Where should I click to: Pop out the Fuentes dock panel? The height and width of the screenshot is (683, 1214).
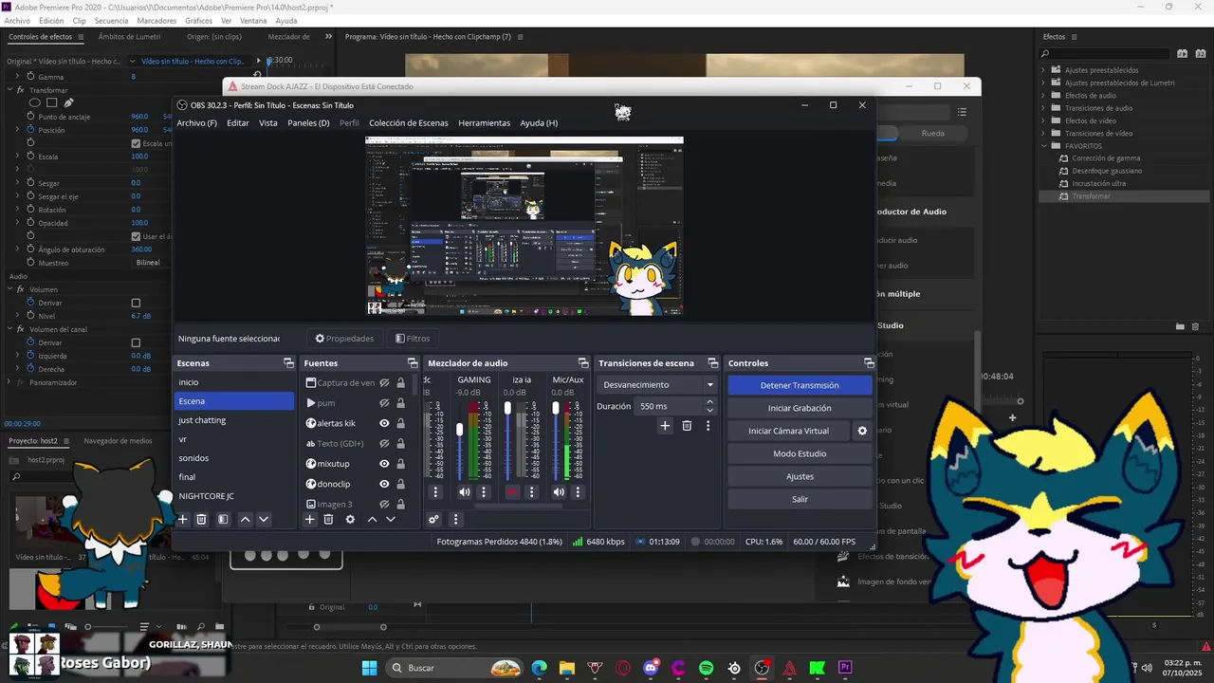click(413, 363)
